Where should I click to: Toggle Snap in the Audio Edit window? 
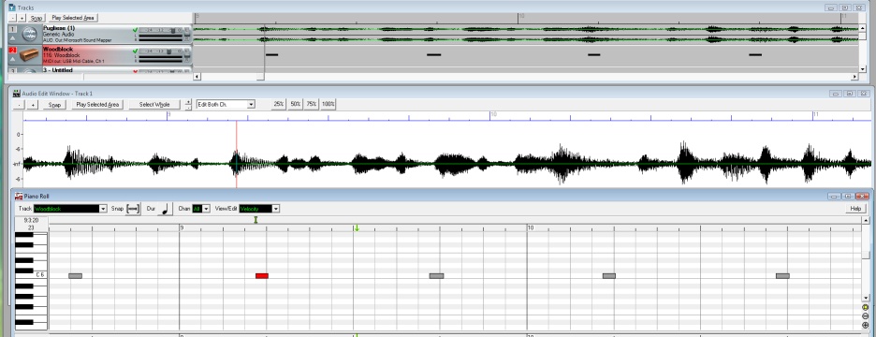(x=54, y=105)
